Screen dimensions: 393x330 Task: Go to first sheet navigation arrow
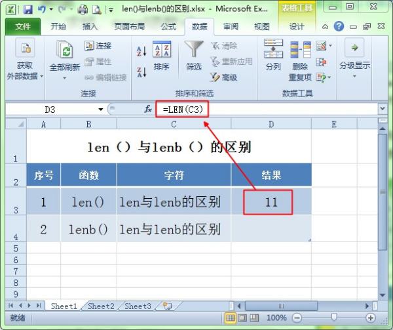pos(10,306)
